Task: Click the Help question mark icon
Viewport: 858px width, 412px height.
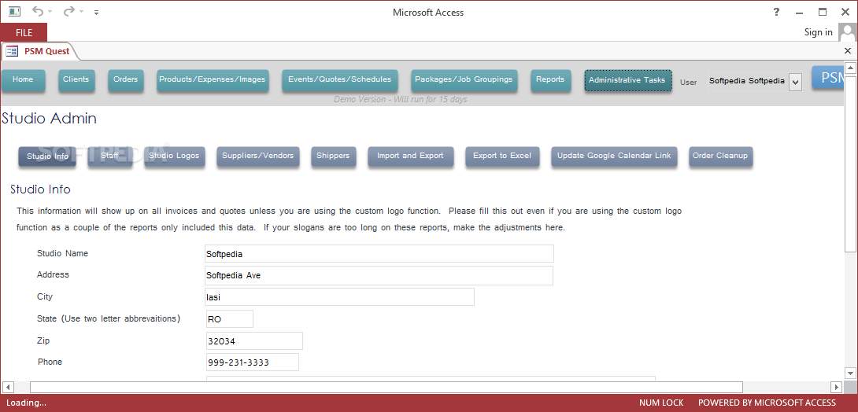Action: pyautogui.click(x=776, y=12)
